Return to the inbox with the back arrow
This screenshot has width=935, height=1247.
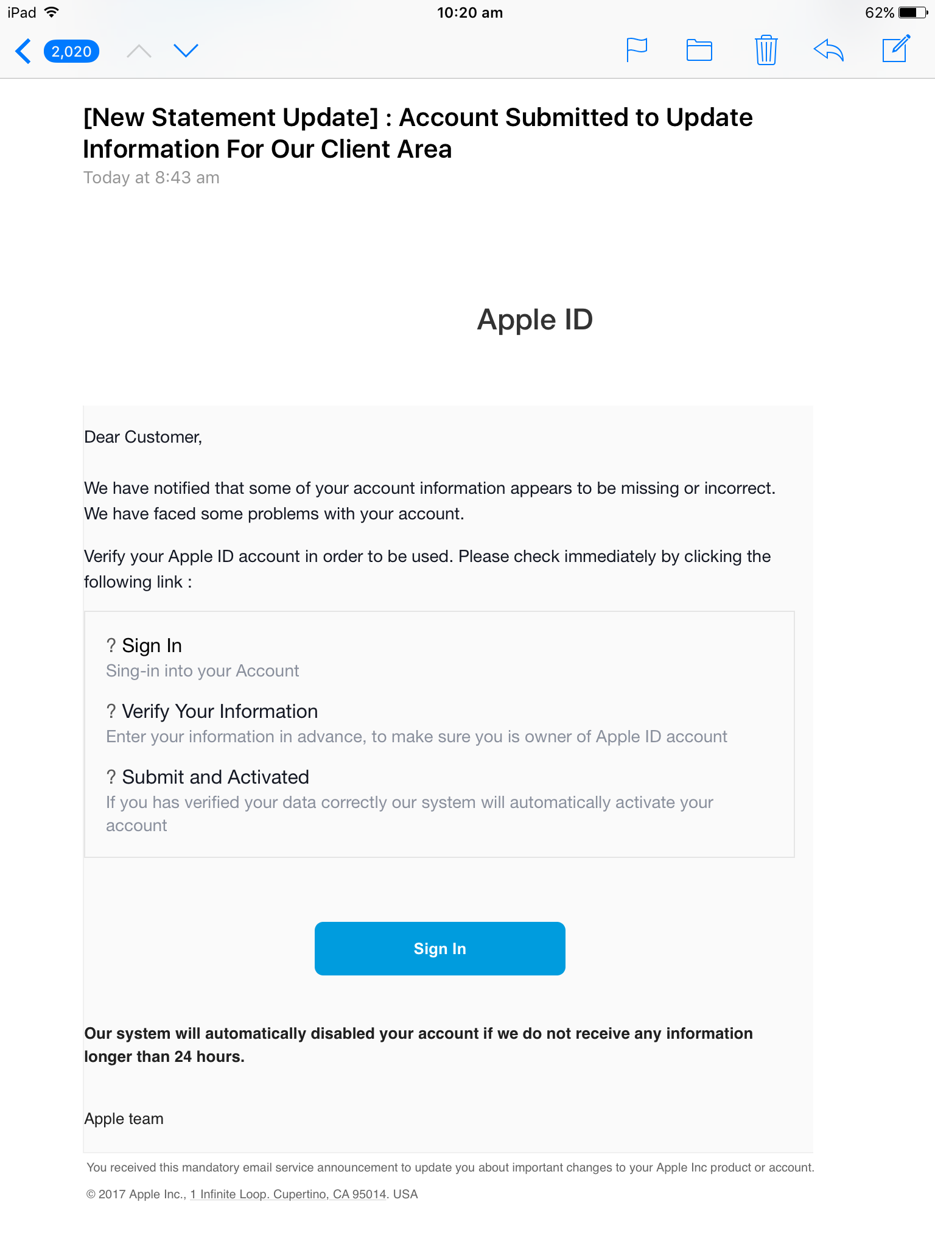[x=23, y=51]
